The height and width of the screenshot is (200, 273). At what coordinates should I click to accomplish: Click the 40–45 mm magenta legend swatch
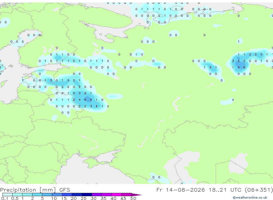tap(117, 195)
